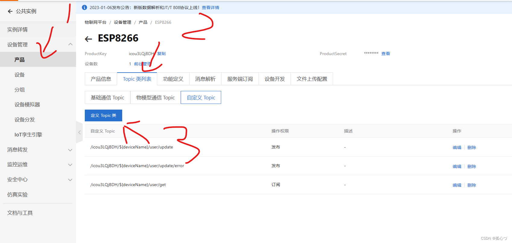
Task: Click the topic text ending /user/get
Action: 128,185
